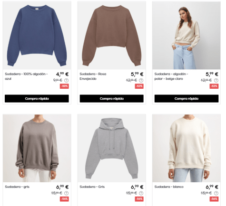
Task: Open the blue cotton sweatshirt image
Action: (x=37, y=36)
